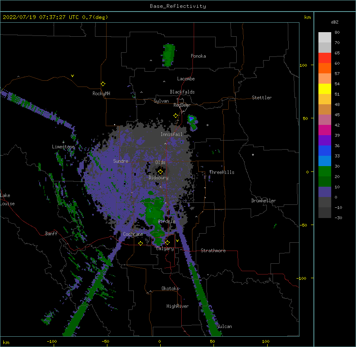This screenshot has height=347, width=356.
Task: Click the Vulcan city label
Action: click(224, 326)
